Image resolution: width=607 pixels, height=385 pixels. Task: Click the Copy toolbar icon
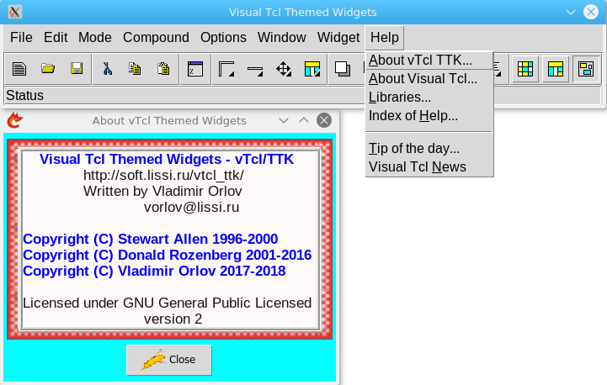coord(135,69)
